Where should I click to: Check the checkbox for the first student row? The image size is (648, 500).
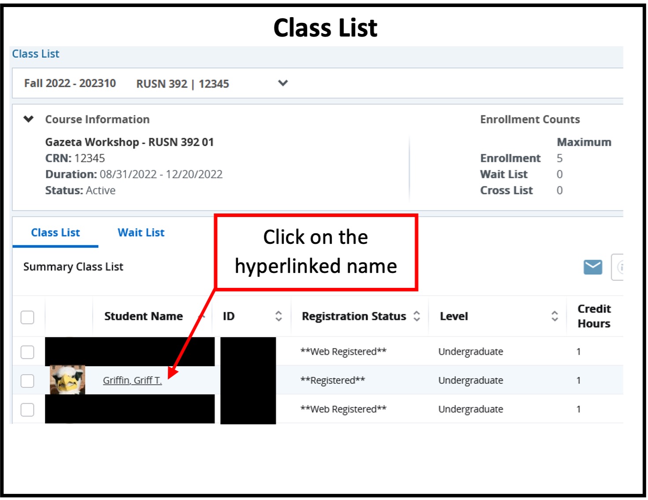pyautogui.click(x=27, y=352)
